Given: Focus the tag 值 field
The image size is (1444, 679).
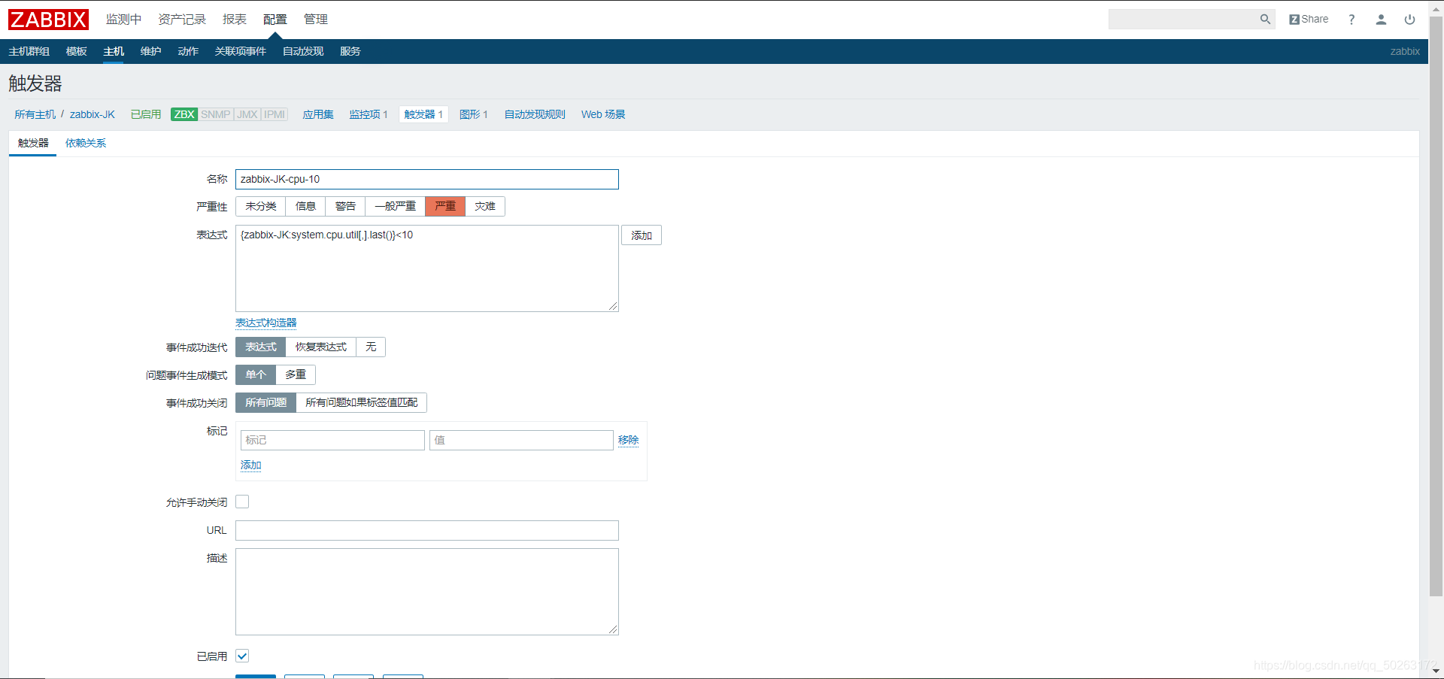Looking at the screenshot, I should [x=521, y=440].
